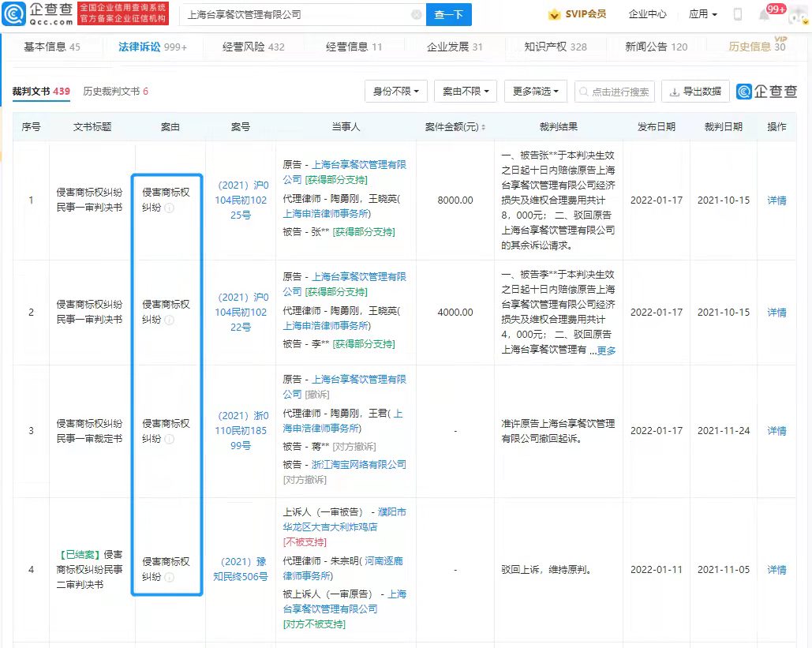Click the SVIP crown icon
The height and width of the screenshot is (648, 812).
(x=554, y=14)
